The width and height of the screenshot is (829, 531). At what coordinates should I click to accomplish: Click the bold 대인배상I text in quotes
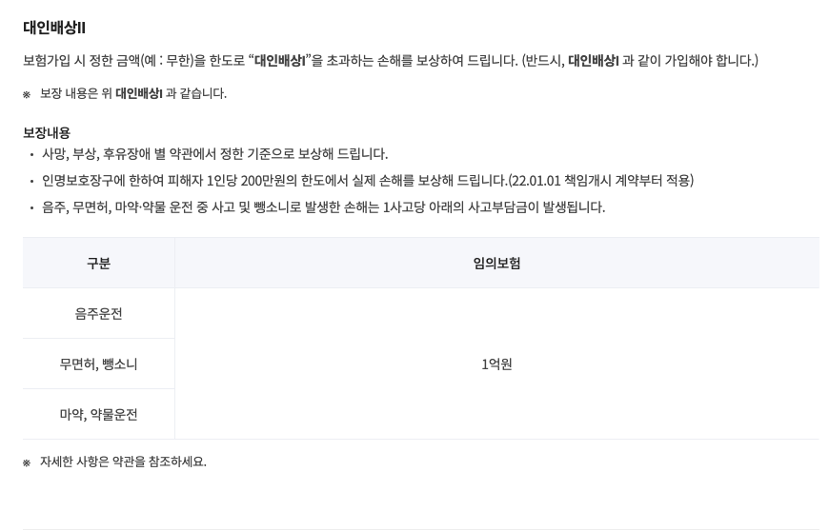click(280, 61)
